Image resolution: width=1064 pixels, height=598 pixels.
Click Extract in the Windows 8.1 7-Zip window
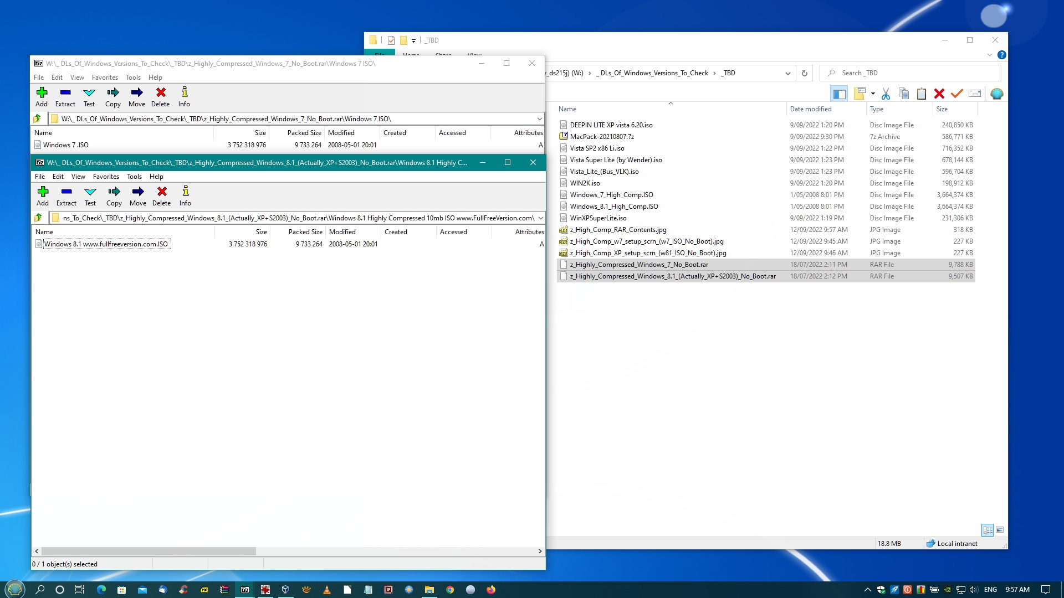(66, 196)
